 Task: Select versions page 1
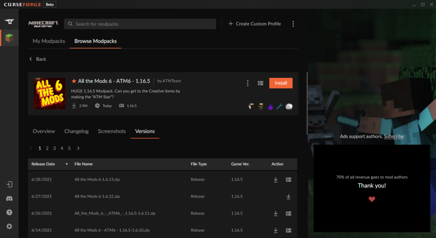(40, 148)
